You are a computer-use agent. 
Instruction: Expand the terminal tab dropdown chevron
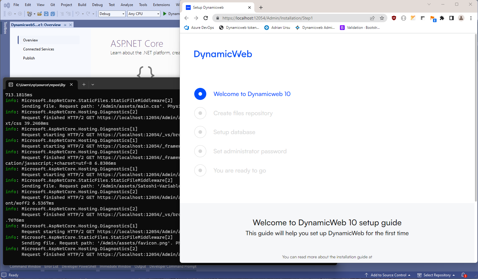tap(93, 85)
